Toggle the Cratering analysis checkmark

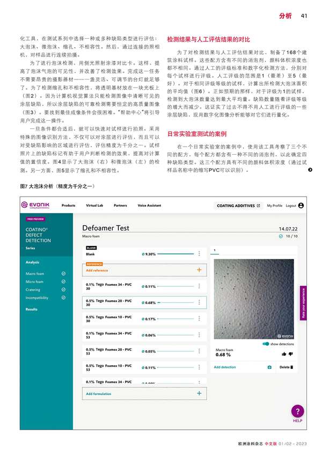(63, 289)
